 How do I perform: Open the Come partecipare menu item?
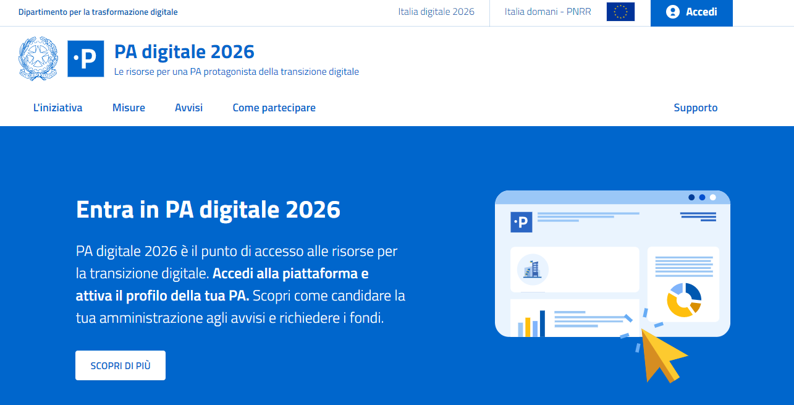click(x=274, y=108)
